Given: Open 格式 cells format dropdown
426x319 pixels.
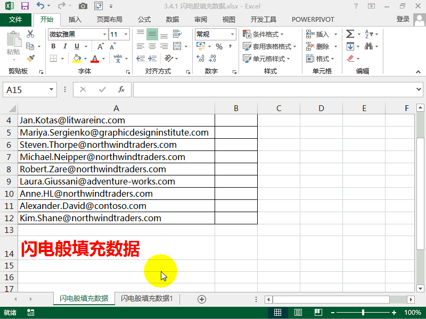Looking at the screenshot, I should [320, 58].
